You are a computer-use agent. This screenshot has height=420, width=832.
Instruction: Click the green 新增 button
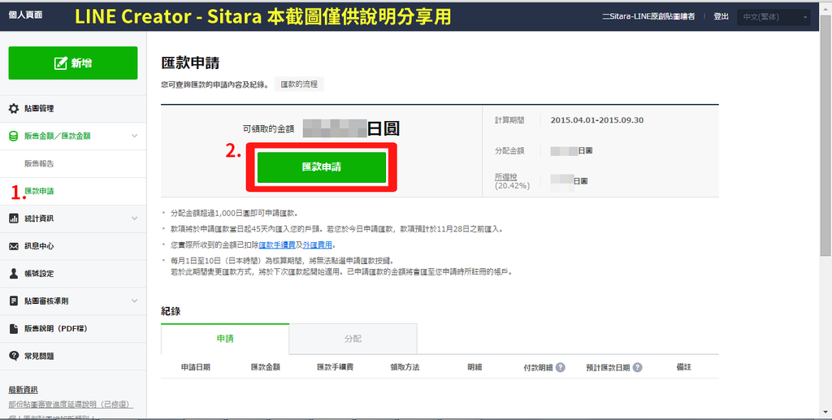click(72, 63)
